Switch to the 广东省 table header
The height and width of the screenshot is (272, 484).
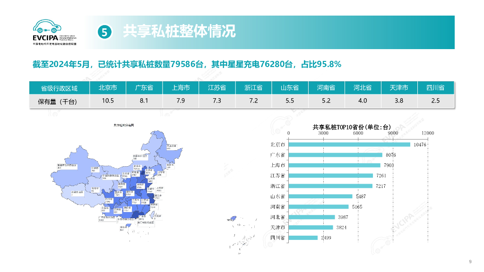coord(144,87)
